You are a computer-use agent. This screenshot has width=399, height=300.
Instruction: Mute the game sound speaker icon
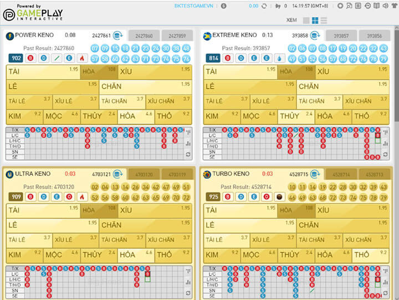386,6
